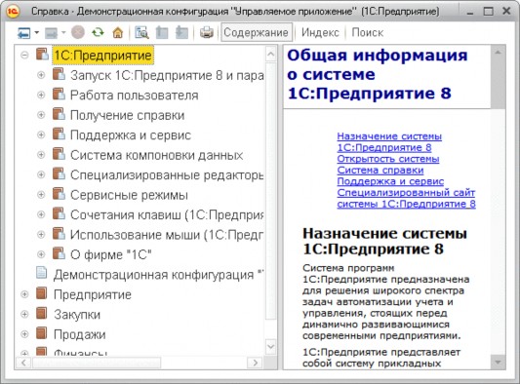This screenshot has height=384, width=520.
Task: Open the Back history dropdown arrow
Action: (36, 32)
